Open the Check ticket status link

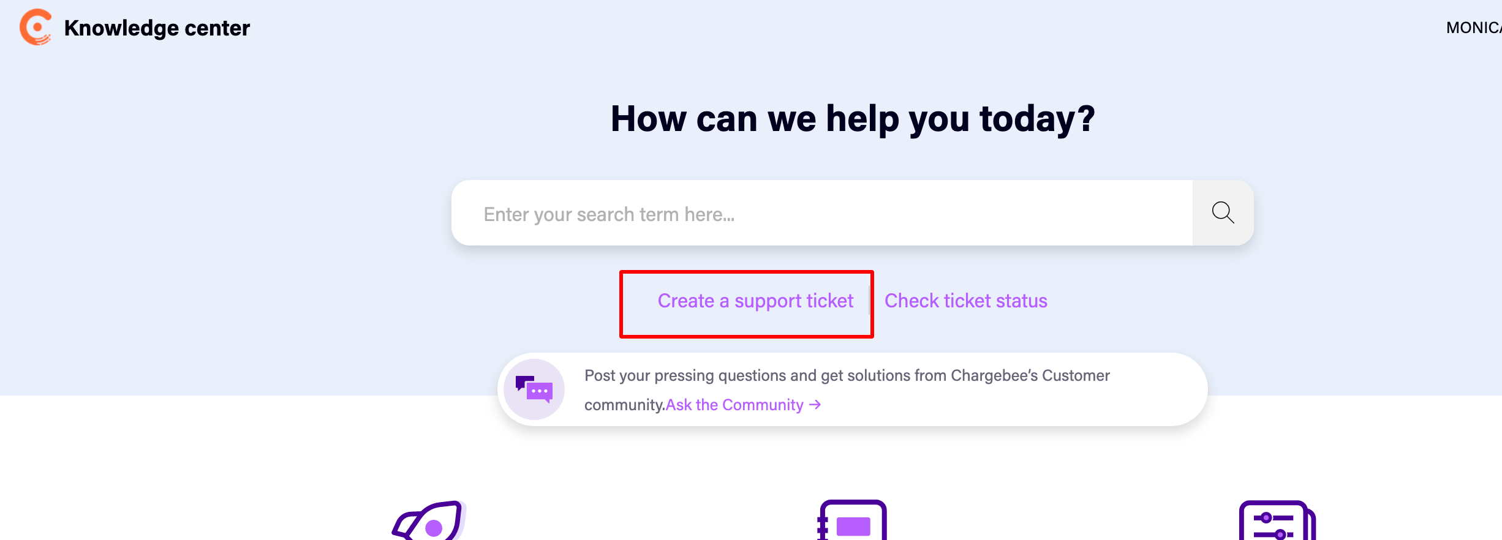coord(966,301)
